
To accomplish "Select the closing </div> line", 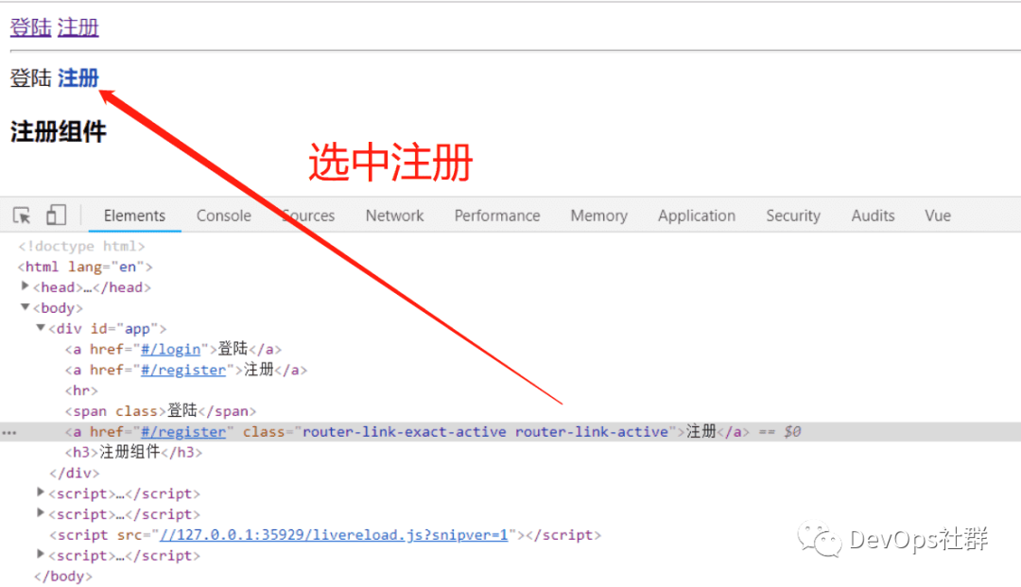I will (75, 474).
